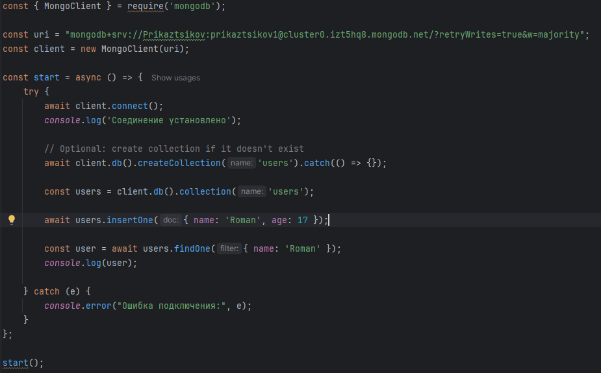Click the number 17 in the age field
Screen dimensions: 601x373
coord(302,221)
